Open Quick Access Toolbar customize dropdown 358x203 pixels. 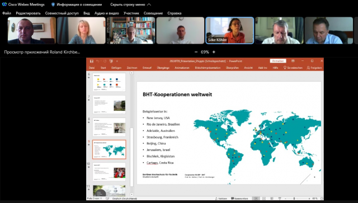(117, 61)
